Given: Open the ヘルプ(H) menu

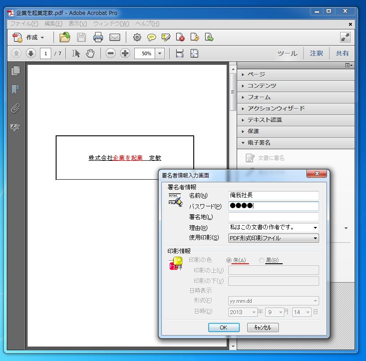Looking at the screenshot, I should tap(147, 24).
